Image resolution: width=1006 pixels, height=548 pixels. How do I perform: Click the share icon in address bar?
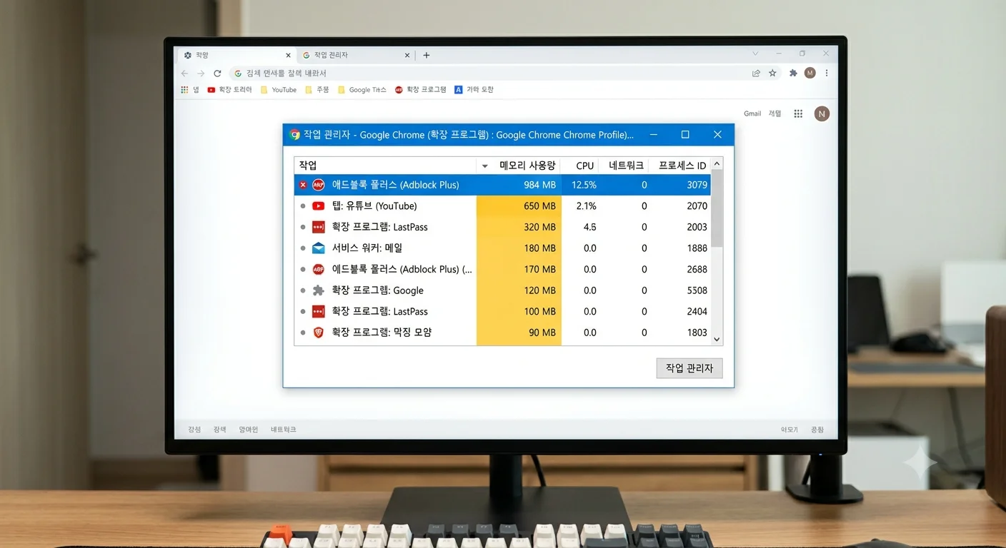pos(756,73)
